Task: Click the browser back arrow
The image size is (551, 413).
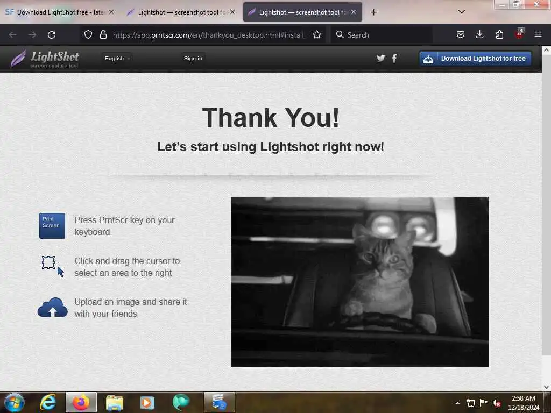Action: [13, 35]
